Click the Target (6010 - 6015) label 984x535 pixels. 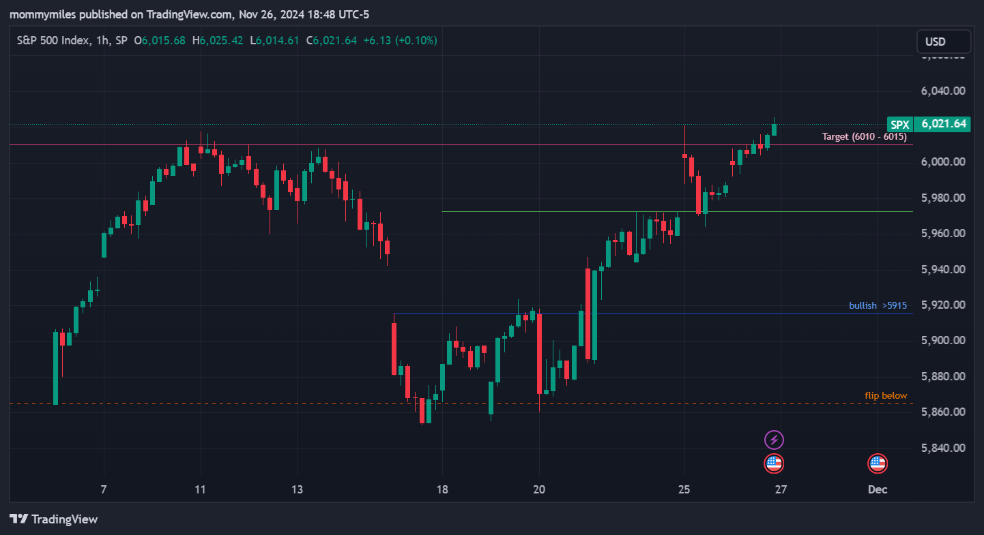[864, 136]
